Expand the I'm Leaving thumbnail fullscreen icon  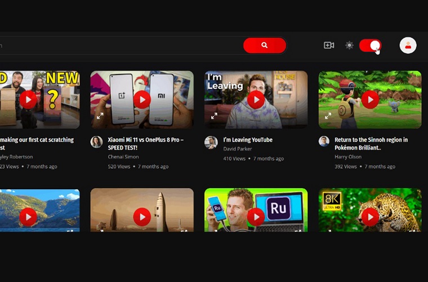(x=214, y=116)
